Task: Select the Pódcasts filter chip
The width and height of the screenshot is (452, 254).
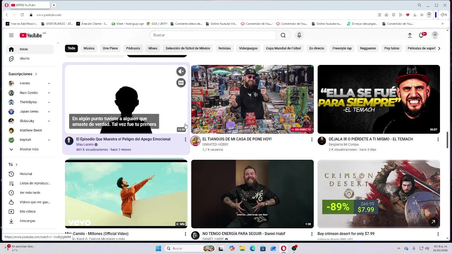Action: tap(133, 48)
